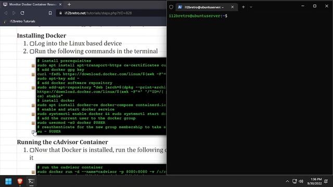Screen dimensions: 333x187
Task: Reload the tutorial page in browser
Action: [x=22, y=13]
